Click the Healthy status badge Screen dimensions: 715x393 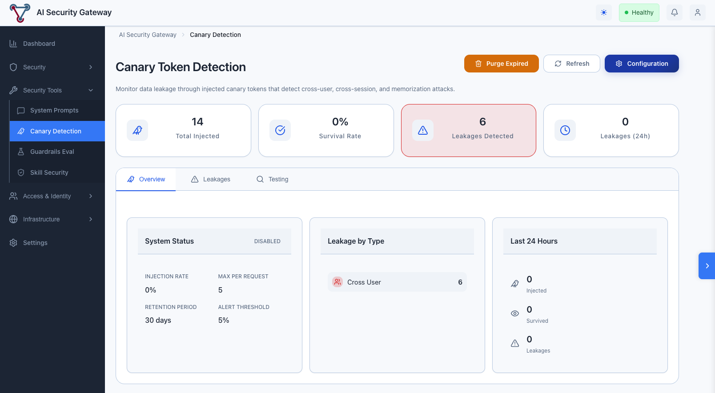(639, 12)
